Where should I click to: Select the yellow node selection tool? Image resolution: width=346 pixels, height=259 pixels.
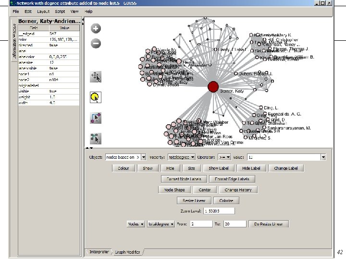(x=96, y=97)
